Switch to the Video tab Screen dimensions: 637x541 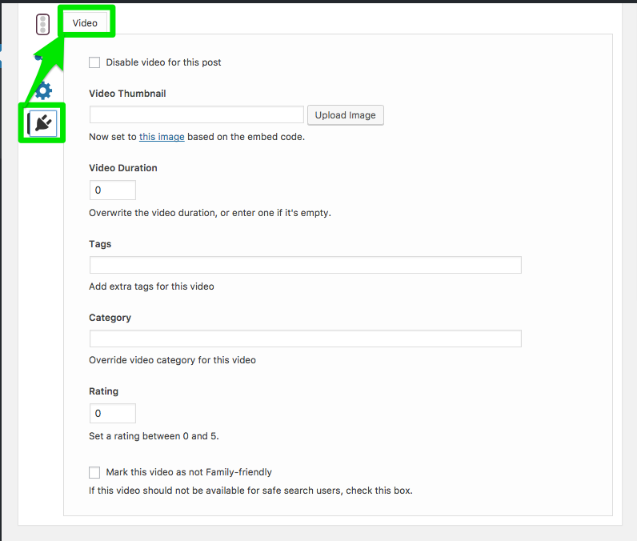coord(85,23)
